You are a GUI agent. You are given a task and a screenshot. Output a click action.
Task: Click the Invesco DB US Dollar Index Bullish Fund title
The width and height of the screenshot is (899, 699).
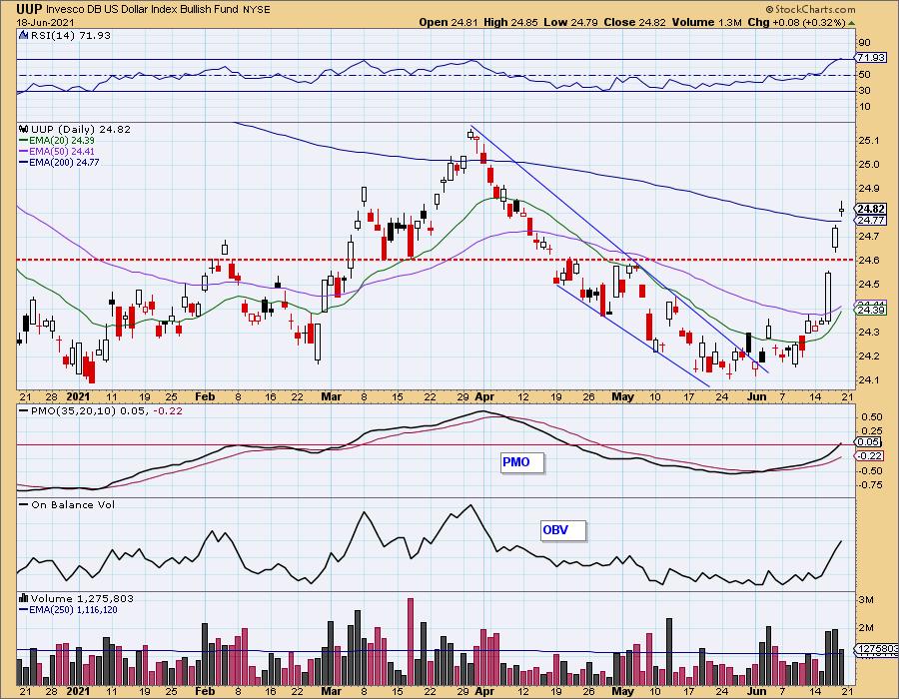click(x=142, y=10)
